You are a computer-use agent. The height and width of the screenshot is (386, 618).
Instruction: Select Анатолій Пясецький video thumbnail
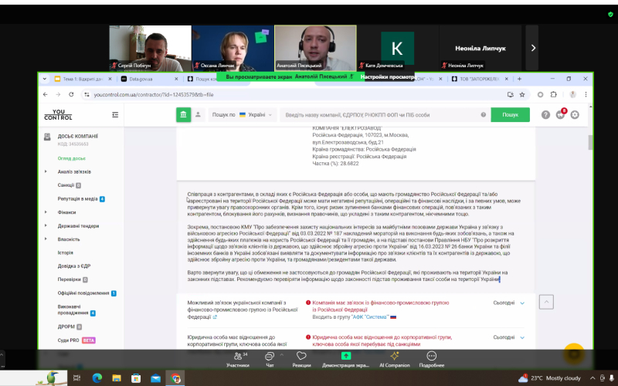[x=315, y=48]
